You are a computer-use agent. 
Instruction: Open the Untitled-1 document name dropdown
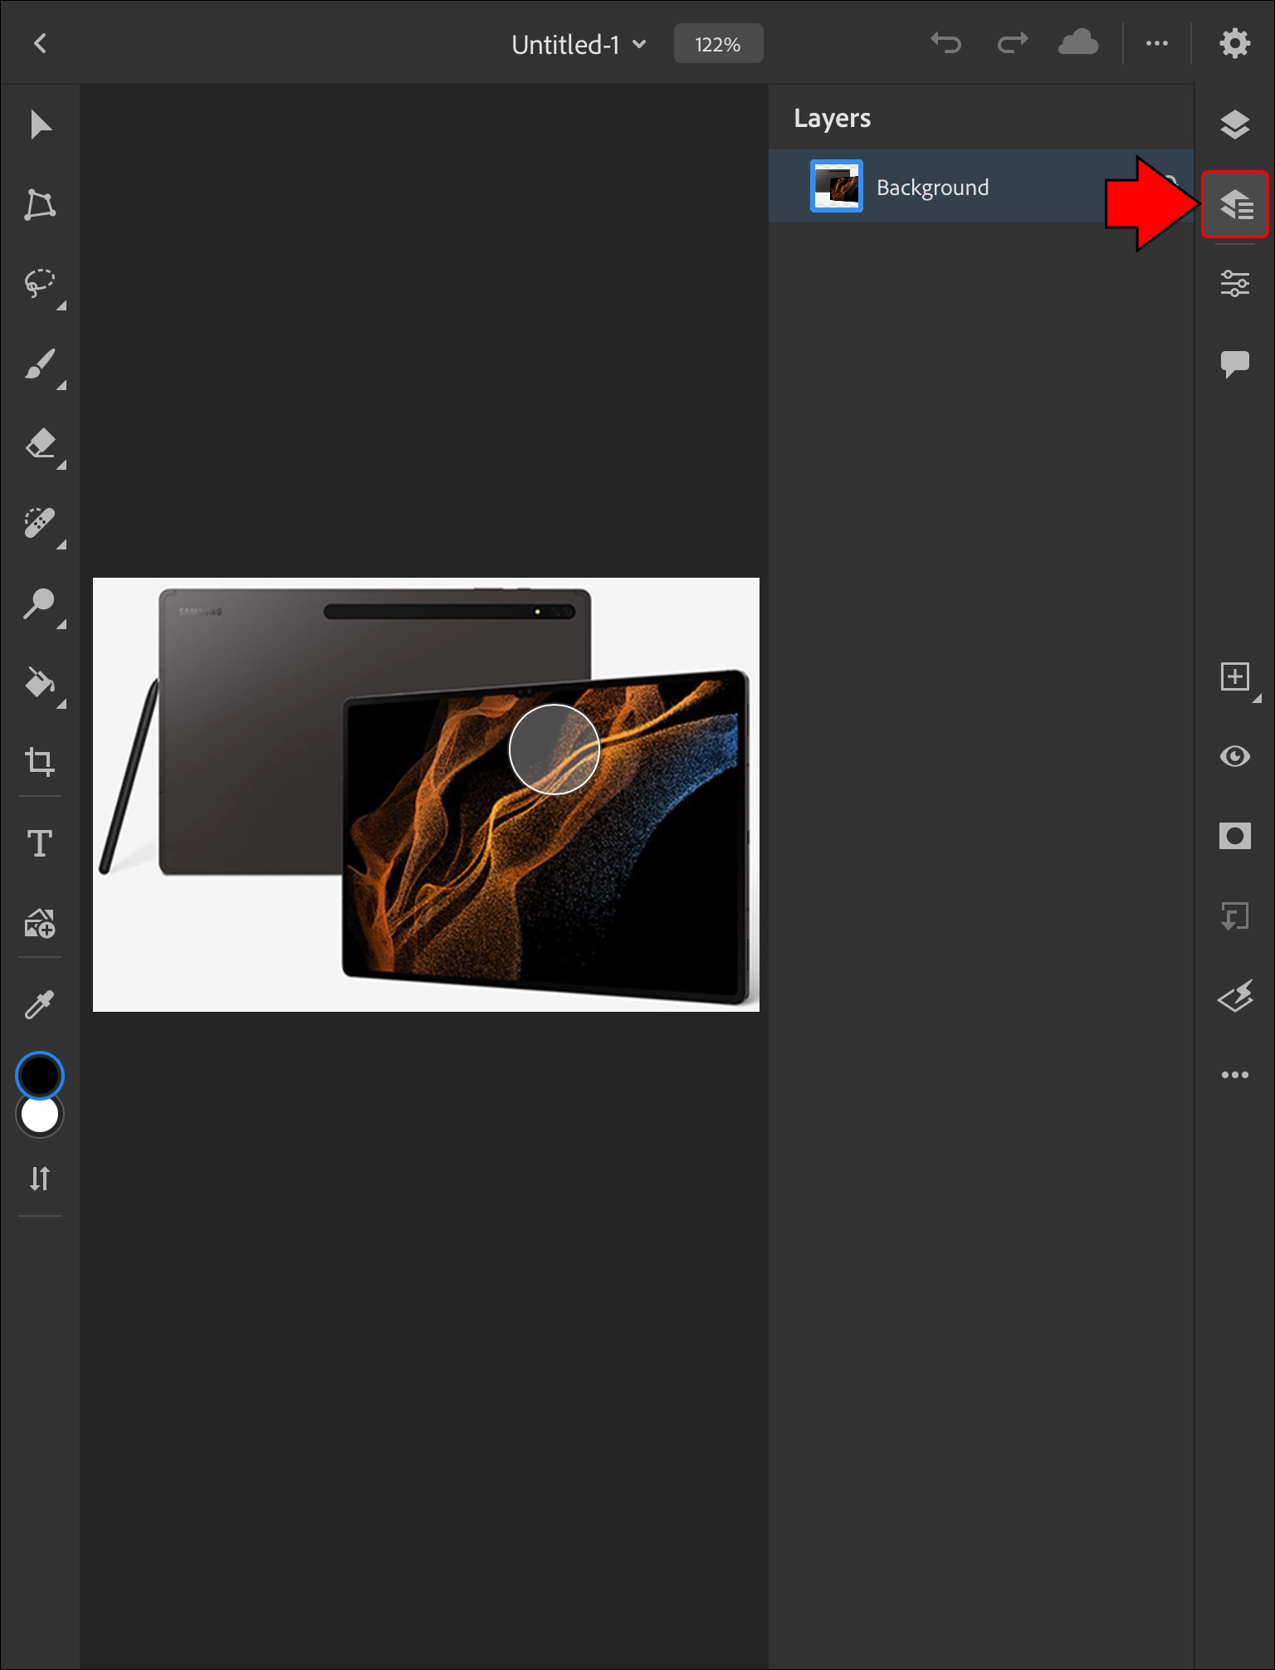(579, 45)
